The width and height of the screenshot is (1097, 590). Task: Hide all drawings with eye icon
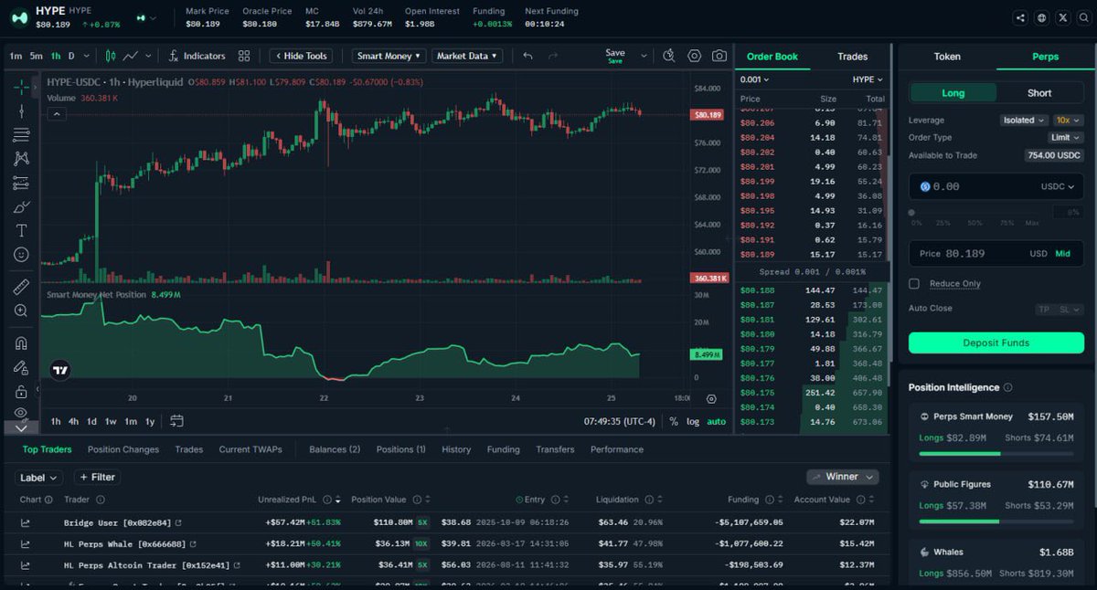pyautogui.click(x=21, y=413)
